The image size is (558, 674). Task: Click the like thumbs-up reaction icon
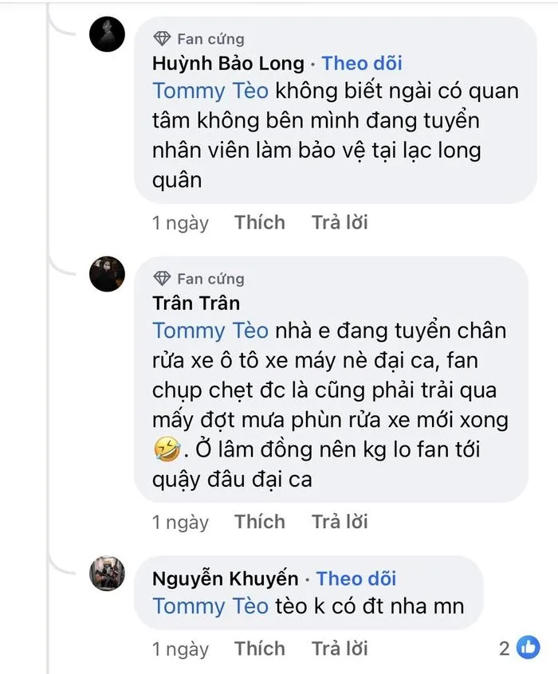[x=527, y=649]
